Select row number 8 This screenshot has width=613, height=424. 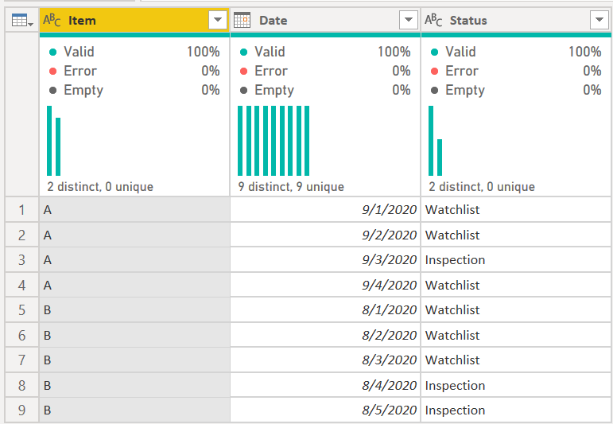22,385
